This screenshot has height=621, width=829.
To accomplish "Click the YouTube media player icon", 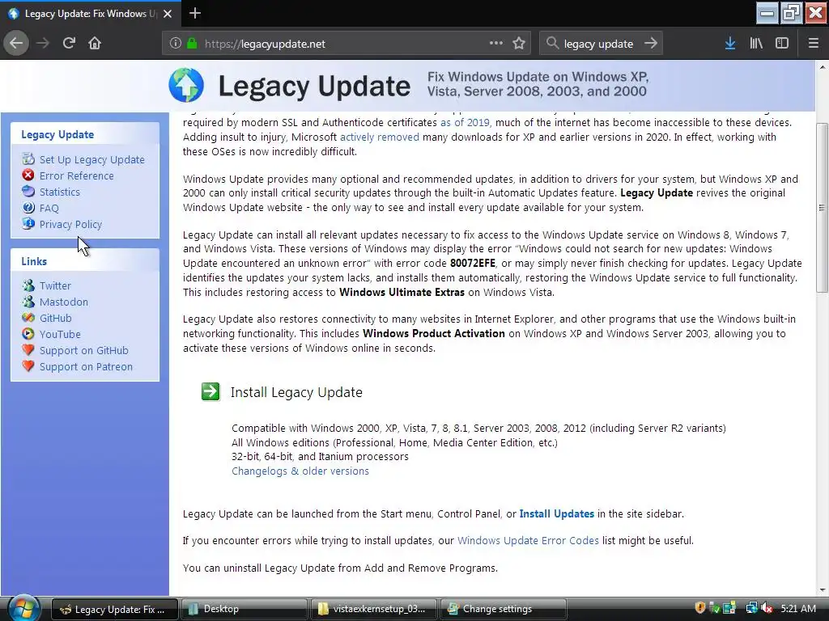I will point(28,334).
